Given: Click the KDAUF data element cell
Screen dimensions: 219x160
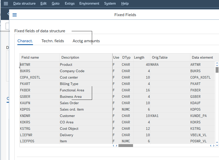Looking at the screenshot, I should pos(203,103).
